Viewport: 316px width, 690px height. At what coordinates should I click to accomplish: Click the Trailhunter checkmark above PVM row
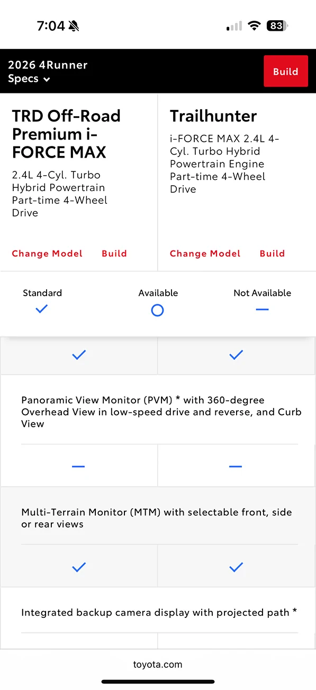[x=236, y=355]
